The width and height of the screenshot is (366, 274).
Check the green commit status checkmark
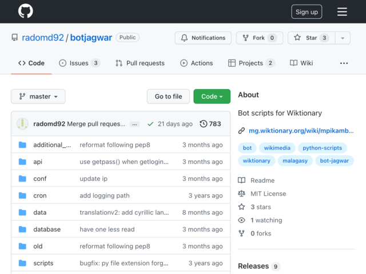[150, 124]
